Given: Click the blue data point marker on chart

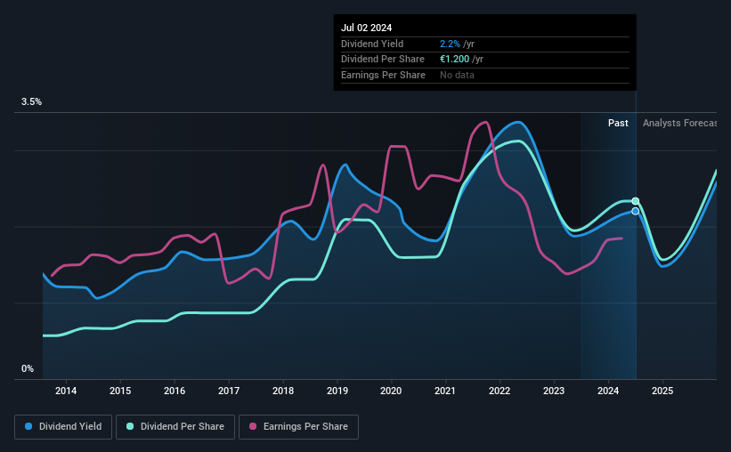Looking at the screenshot, I should click(636, 212).
